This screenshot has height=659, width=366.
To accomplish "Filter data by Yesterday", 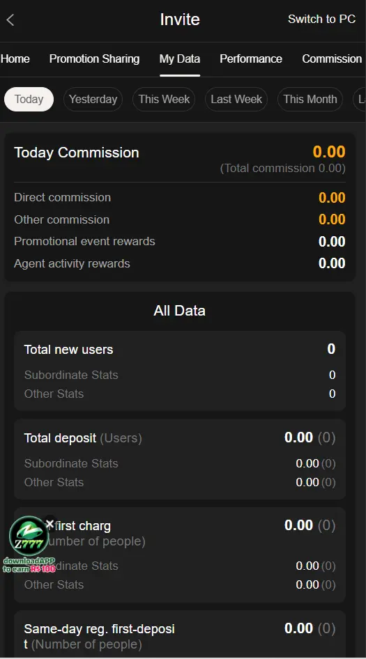I will tap(93, 99).
